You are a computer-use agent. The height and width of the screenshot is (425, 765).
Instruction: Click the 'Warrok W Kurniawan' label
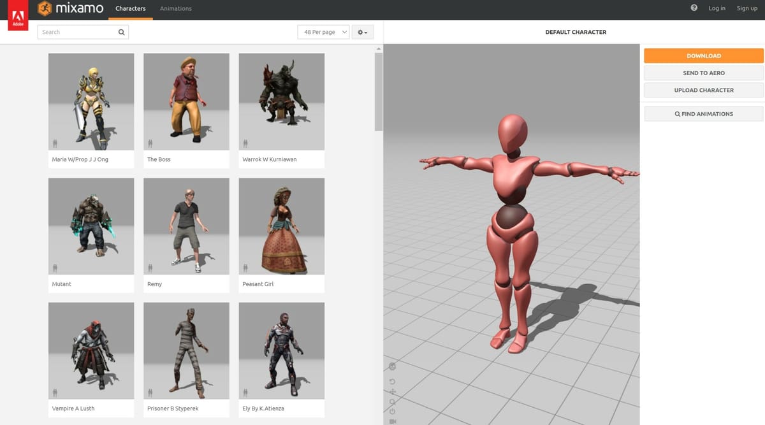270,159
